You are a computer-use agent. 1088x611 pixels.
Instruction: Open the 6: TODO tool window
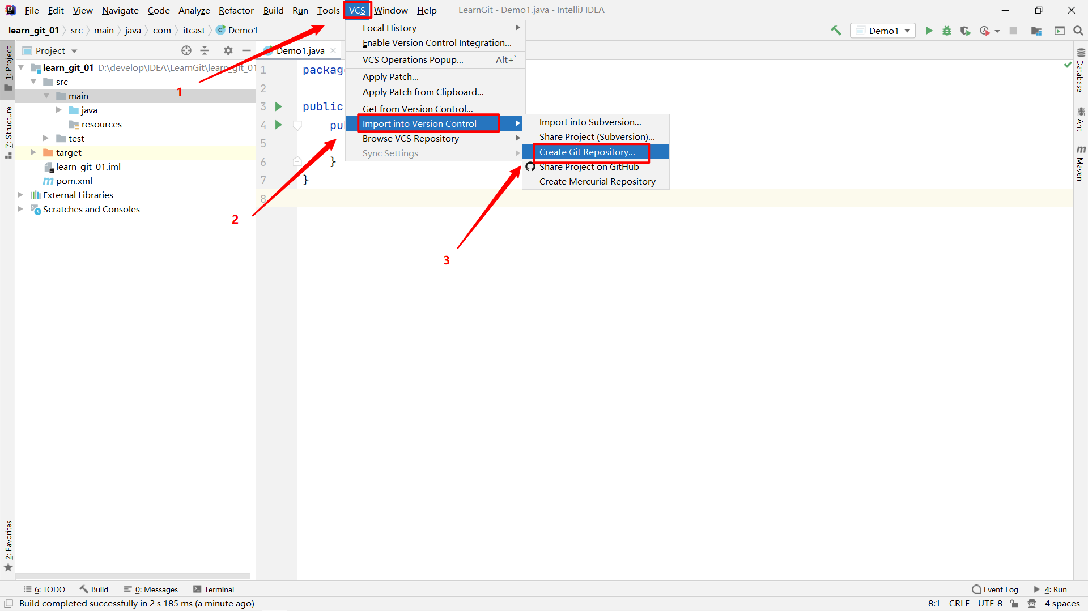click(45, 589)
